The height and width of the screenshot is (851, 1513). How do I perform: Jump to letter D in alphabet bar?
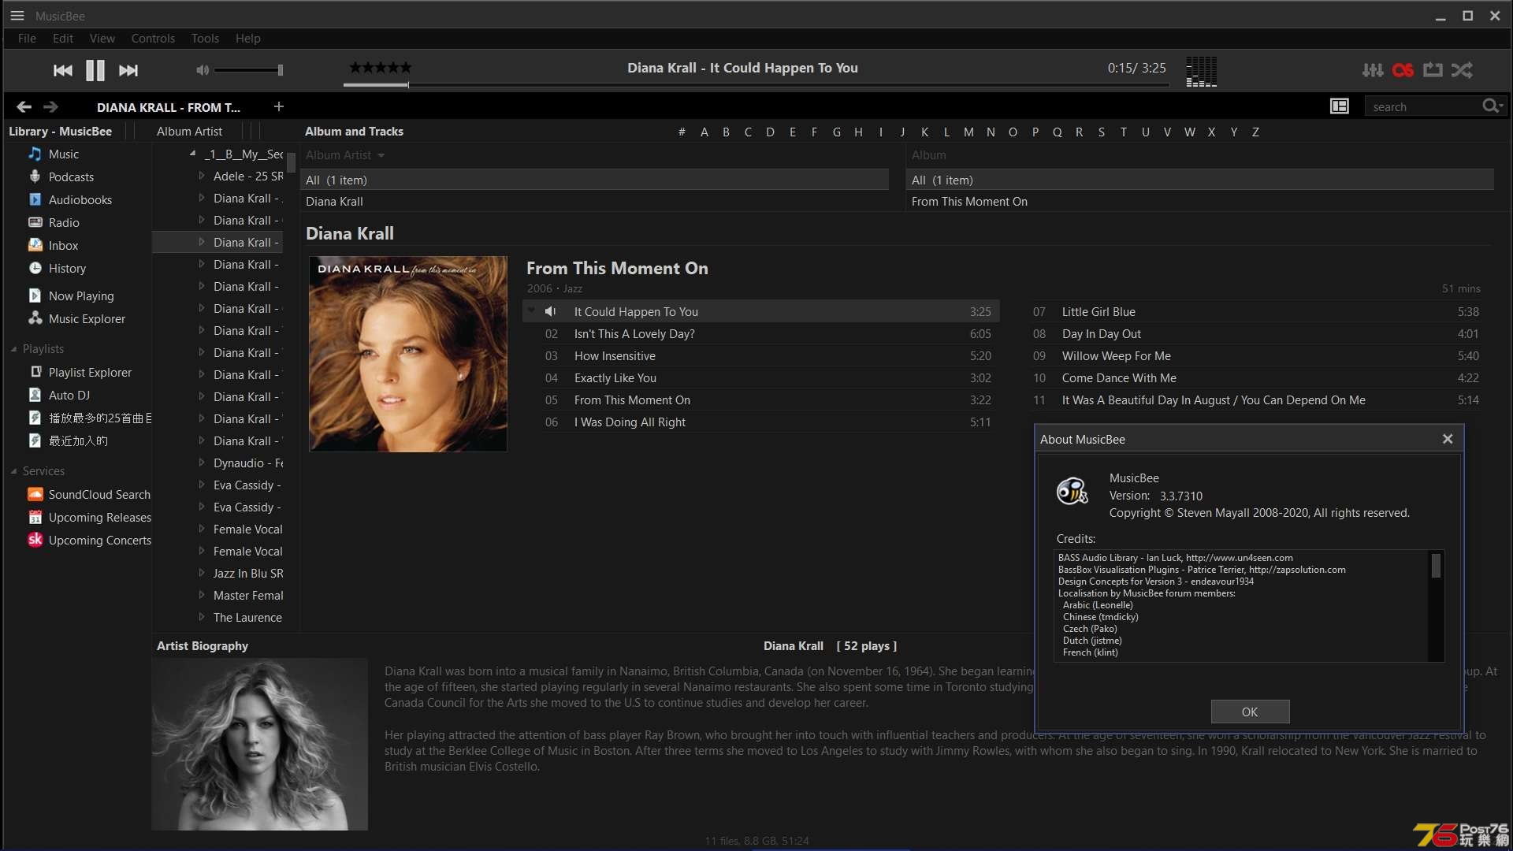tap(770, 132)
